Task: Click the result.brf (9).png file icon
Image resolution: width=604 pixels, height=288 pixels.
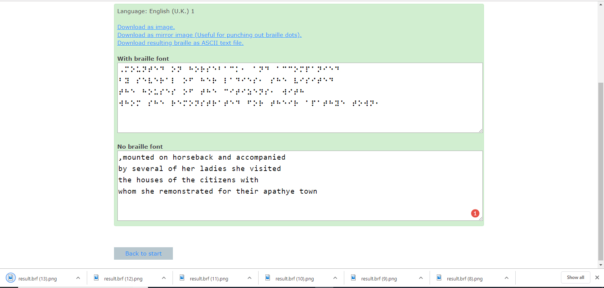Action: click(353, 278)
